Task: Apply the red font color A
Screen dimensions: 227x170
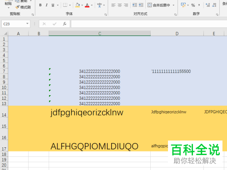Action: [87, 5]
